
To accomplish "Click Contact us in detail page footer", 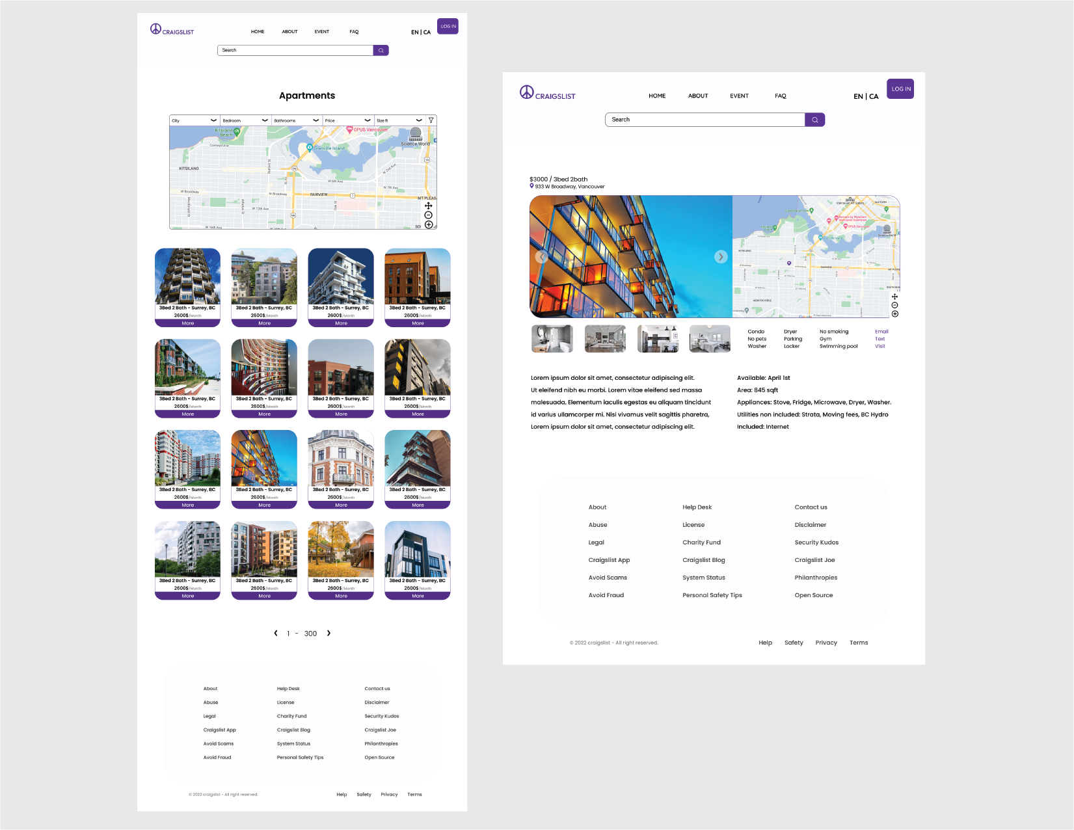I will pos(811,507).
